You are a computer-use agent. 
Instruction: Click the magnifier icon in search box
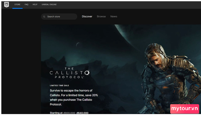coord(44,17)
